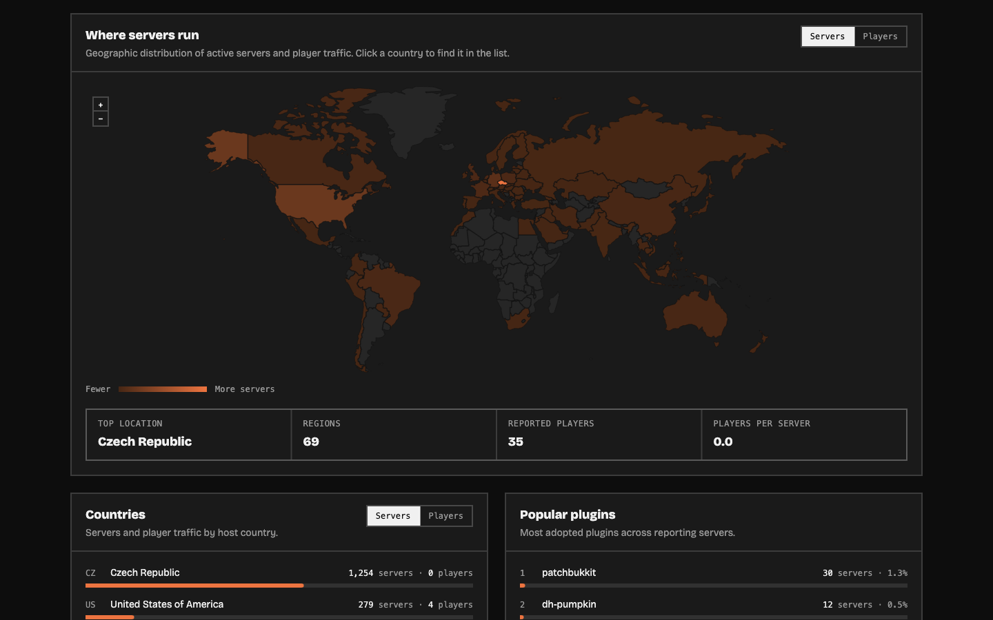Switch the map view to Players
Screen dimensions: 993x620
881,37
